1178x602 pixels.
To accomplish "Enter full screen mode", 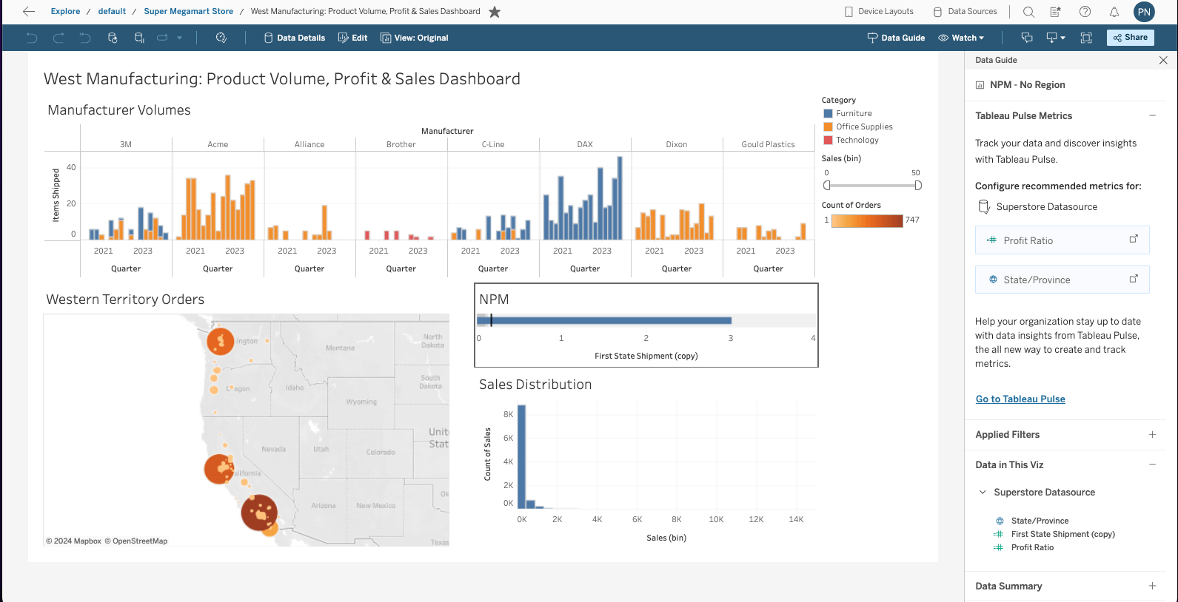I will click(1086, 38).
